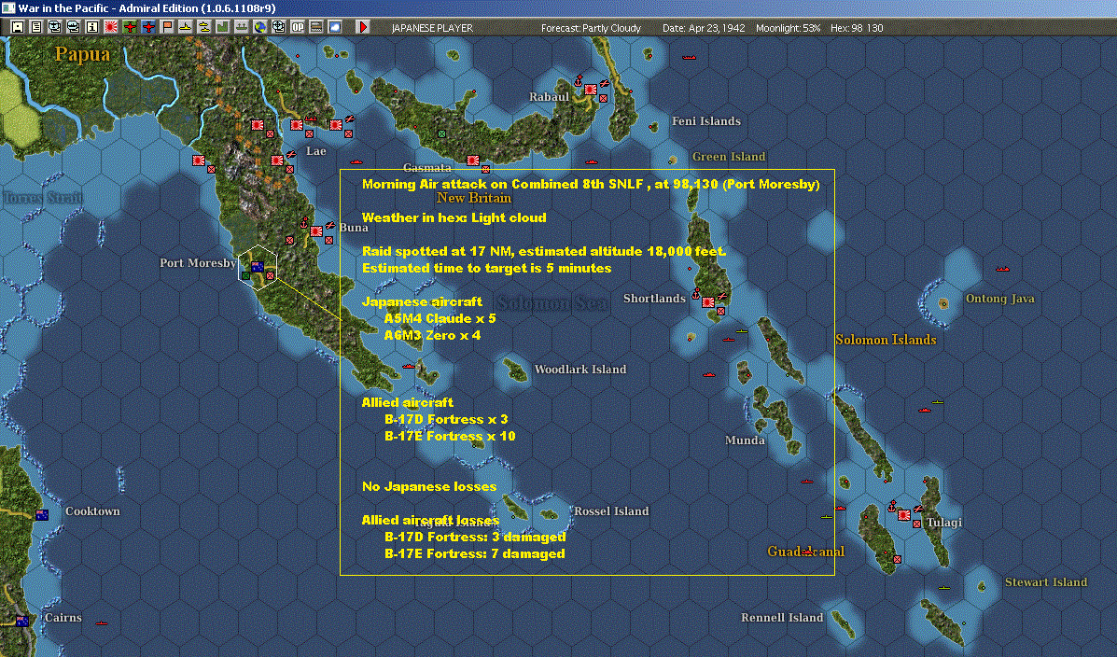Click the two yellow ships toolbar icon
Screen dimensions: 1117x657
(203, 27)
